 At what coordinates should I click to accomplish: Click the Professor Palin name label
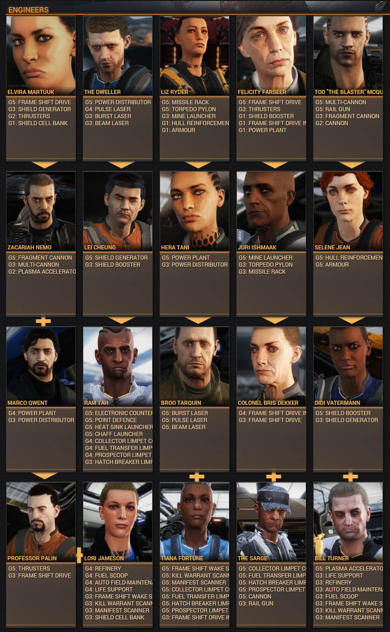pos(32,558)
